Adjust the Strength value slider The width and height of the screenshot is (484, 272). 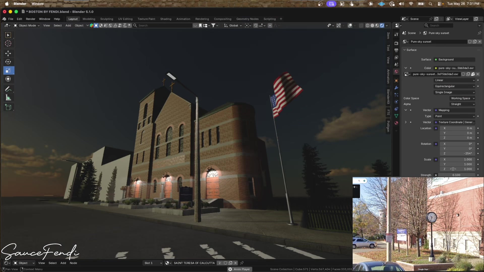click(457, 175)
